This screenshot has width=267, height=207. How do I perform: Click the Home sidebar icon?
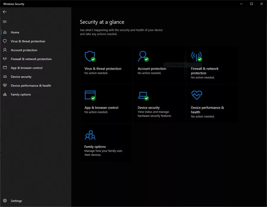[5, 32]
